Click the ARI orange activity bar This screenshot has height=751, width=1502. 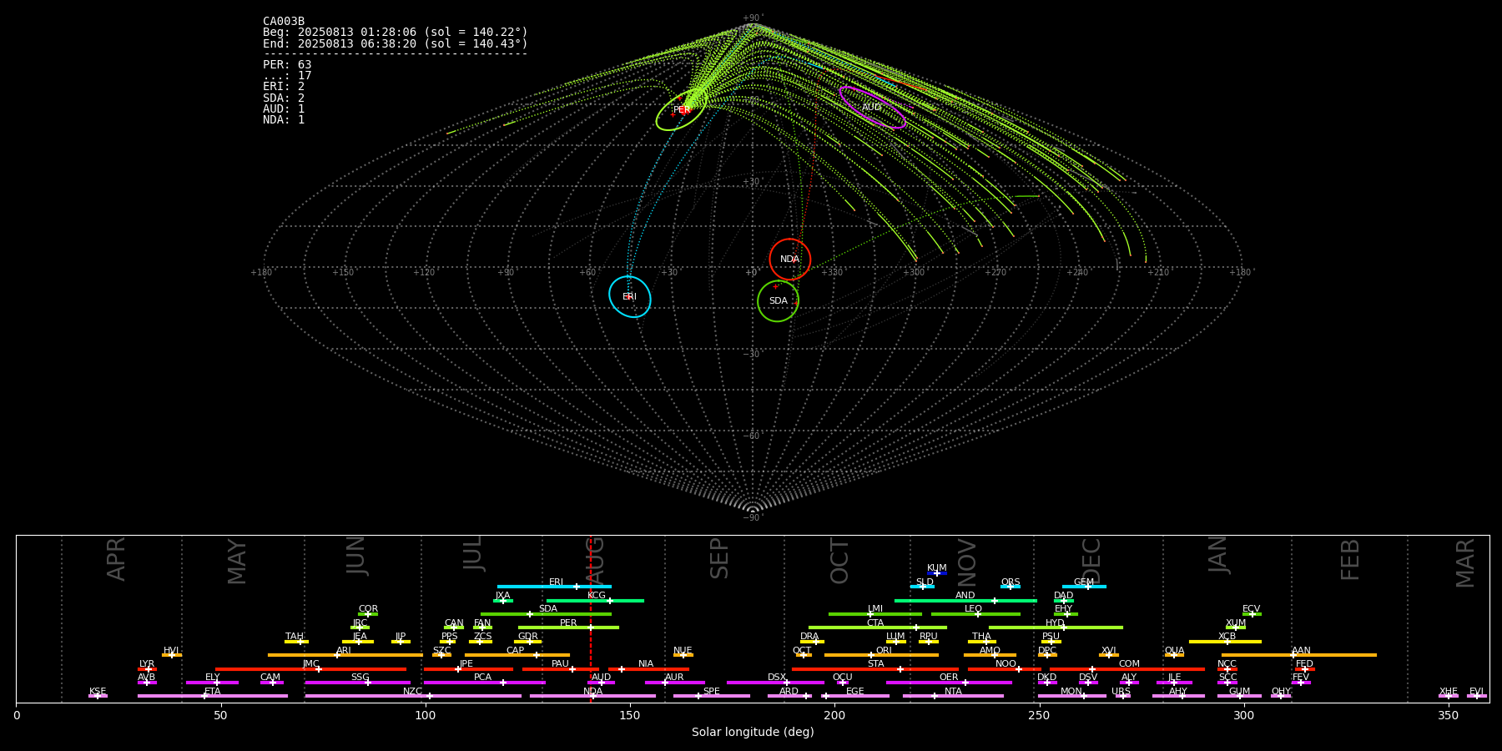click(x=345, y=655)
